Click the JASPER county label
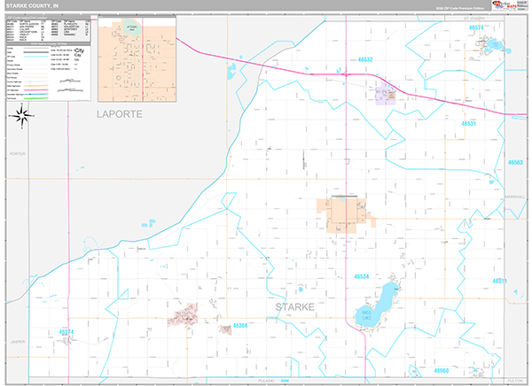 [18, 342]
